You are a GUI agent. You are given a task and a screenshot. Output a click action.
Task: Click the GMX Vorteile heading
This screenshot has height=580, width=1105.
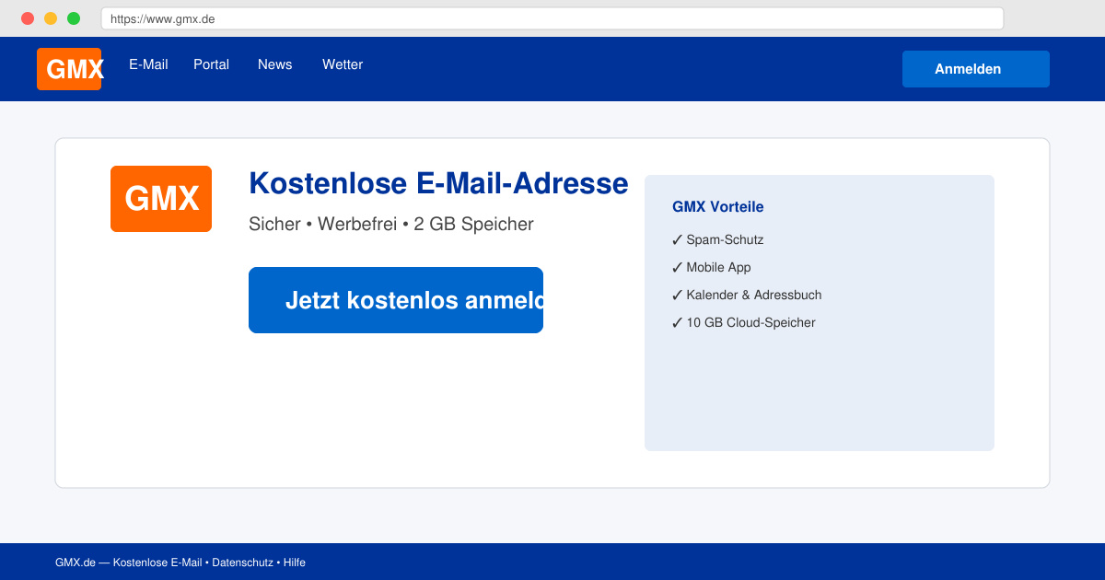718,207
